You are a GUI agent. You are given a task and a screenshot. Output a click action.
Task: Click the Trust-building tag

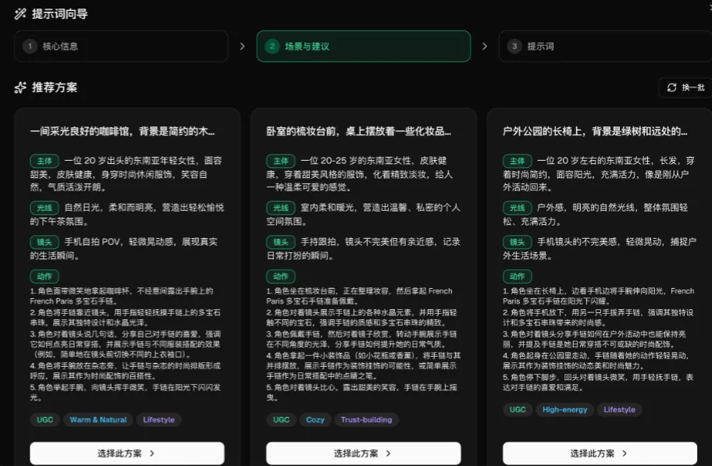(x=366, y=420)
